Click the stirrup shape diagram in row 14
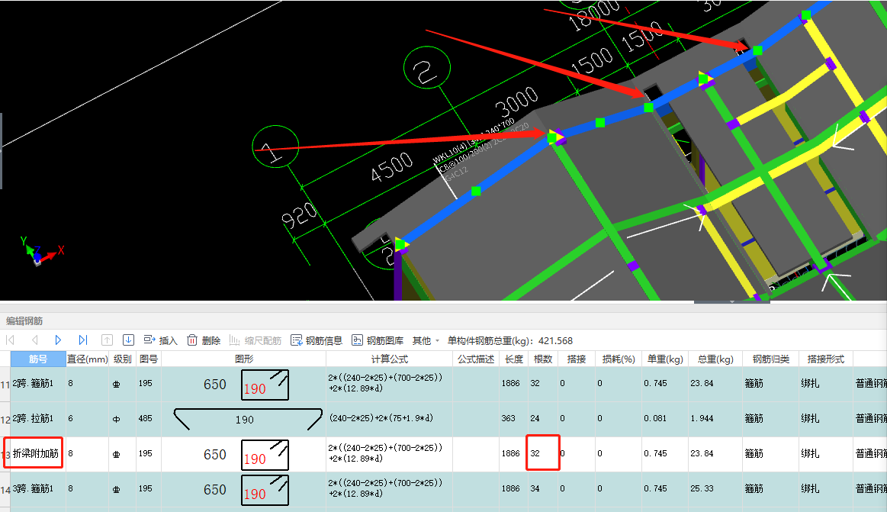Image resolution: width=887 pixels, height=512 pixels. tap(265, 490)
